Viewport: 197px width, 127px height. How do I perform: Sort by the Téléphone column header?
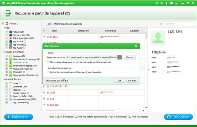[110, 31]
